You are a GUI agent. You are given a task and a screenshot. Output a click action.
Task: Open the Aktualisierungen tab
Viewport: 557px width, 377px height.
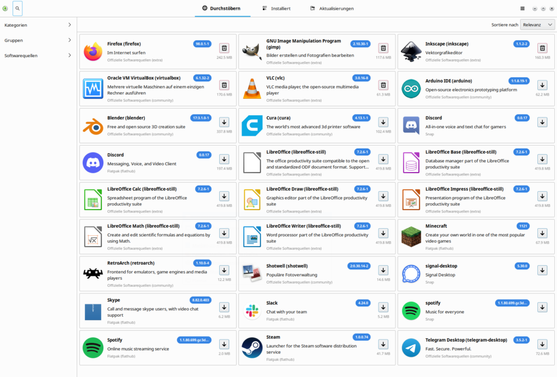point(332,9)
